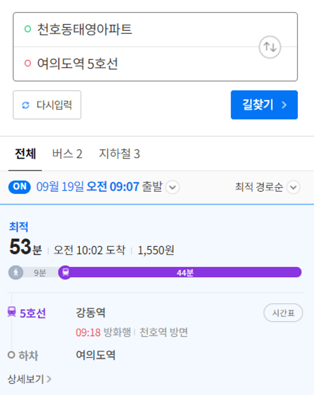Click the walking person icon on route bar
The width and height of the screenshot is (314, 395).
(x=16, y=273)
